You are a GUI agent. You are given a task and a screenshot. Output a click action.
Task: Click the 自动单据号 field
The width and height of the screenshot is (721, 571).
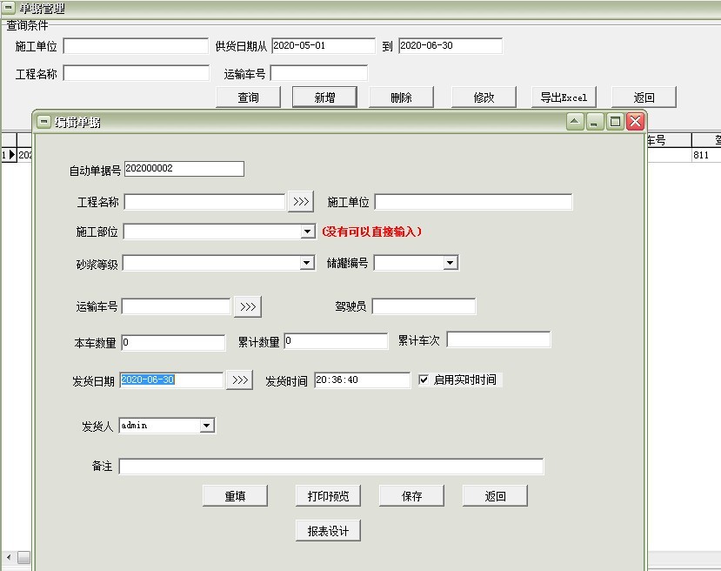[184, 168]
